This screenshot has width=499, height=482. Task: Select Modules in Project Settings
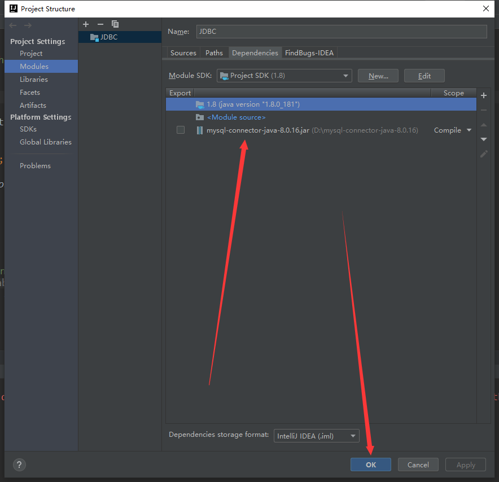(x=41, y=66)
